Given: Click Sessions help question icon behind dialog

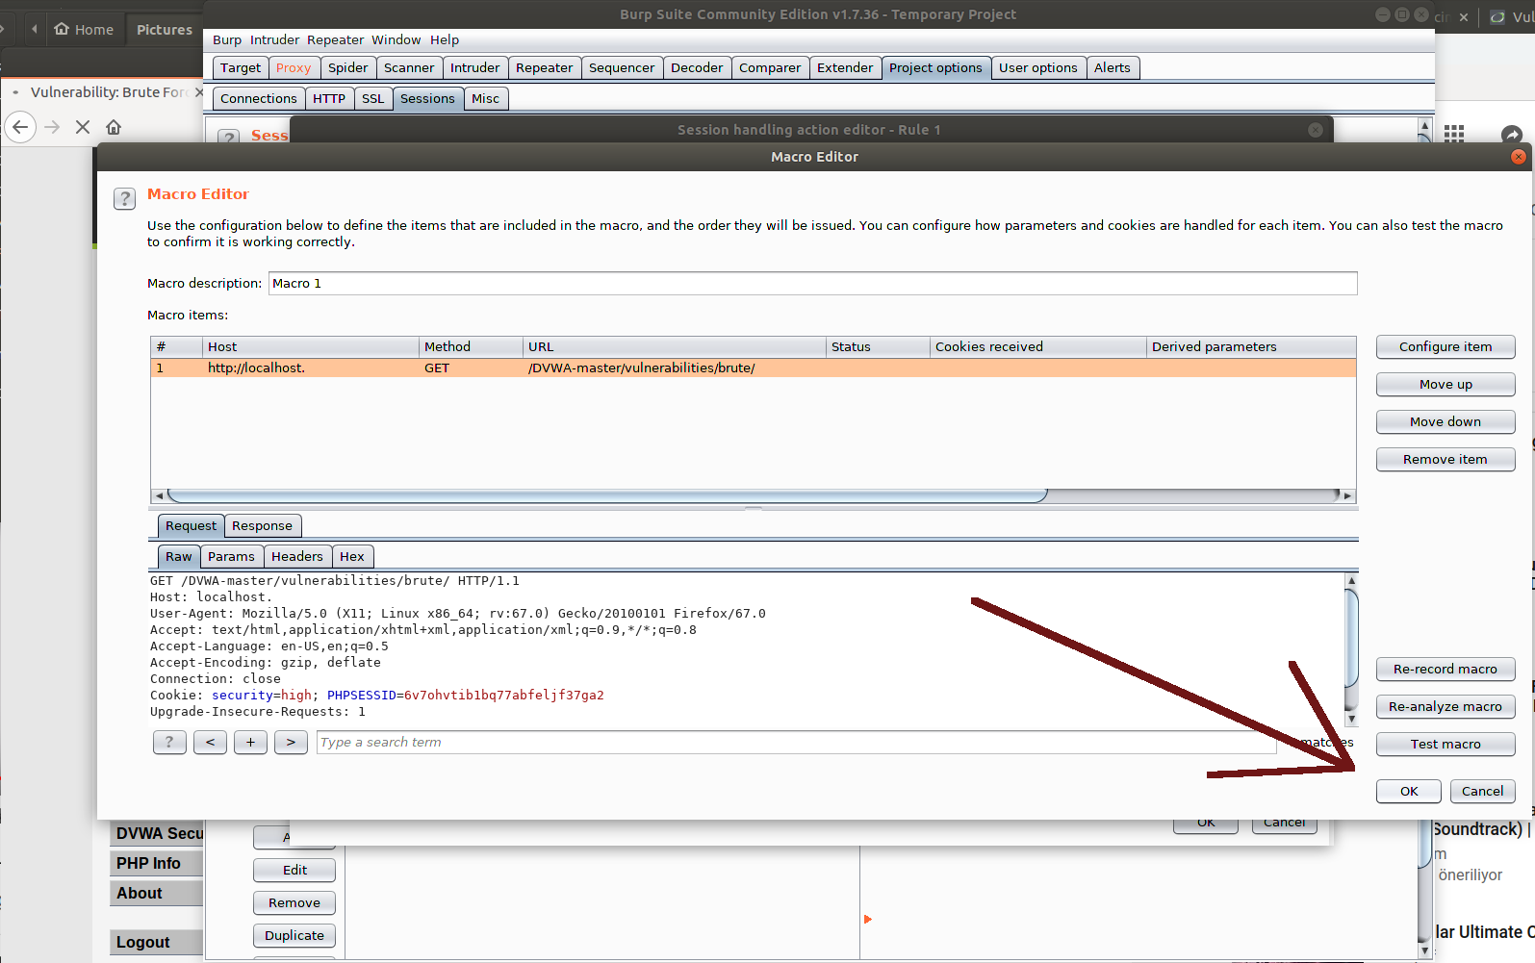Looking at the screenshot, I should pos(228,138).
